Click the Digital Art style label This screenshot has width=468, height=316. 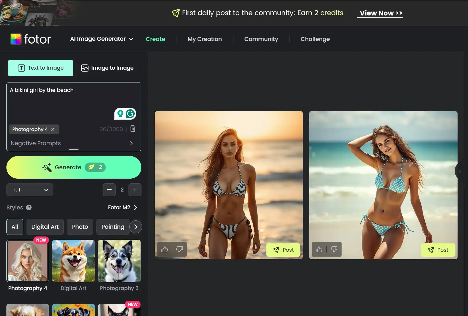tap(73, 288)
